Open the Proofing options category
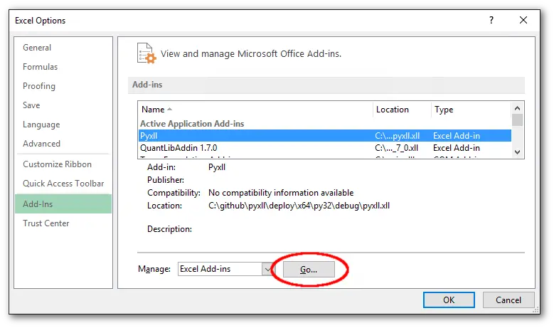 point(39,86)
